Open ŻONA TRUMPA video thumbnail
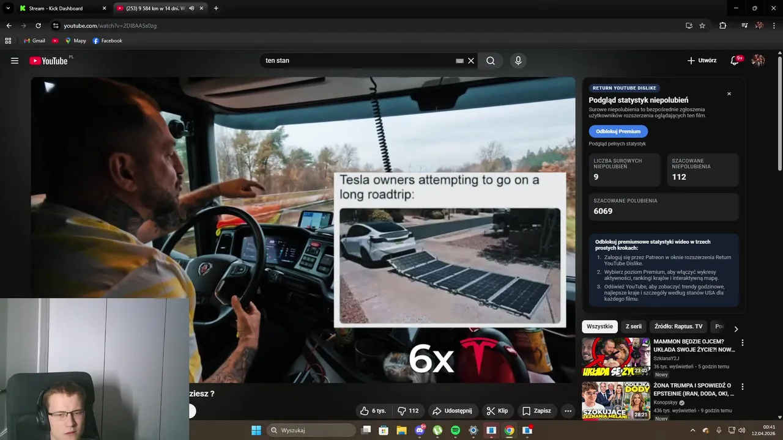 pos(616,401)
